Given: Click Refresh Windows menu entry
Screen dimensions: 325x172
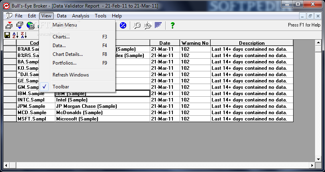Looking at the screenshot, I should (x=77, y=75).
